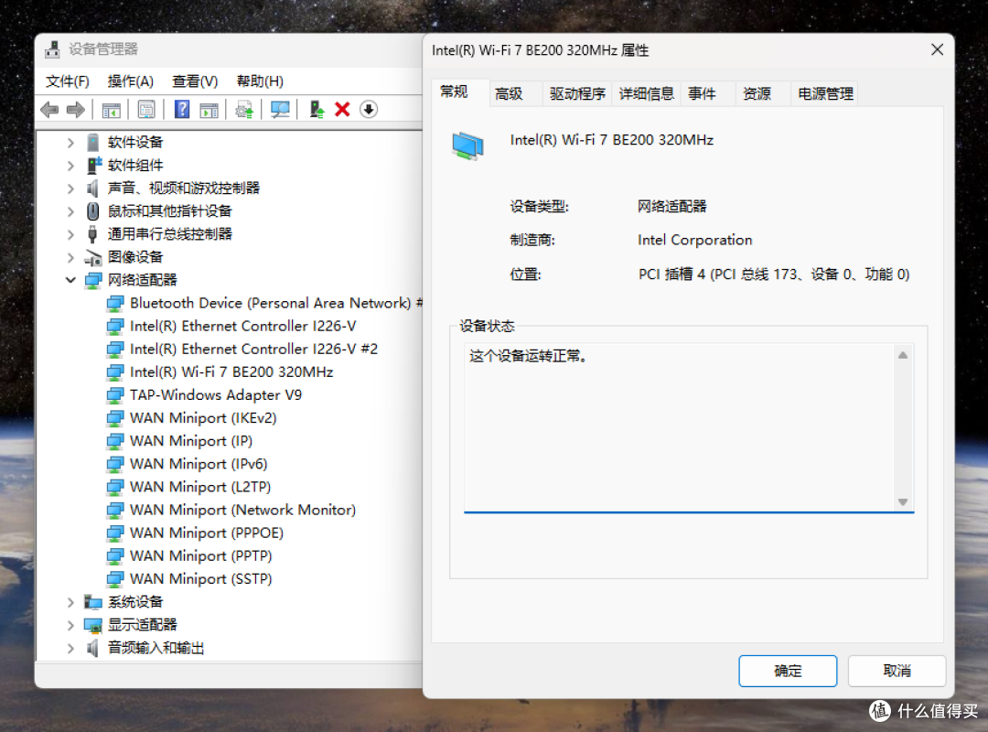This screenshot has height=732, width=988.
Task: Switch to the 详细信息 tab
Action: (647, 94)
